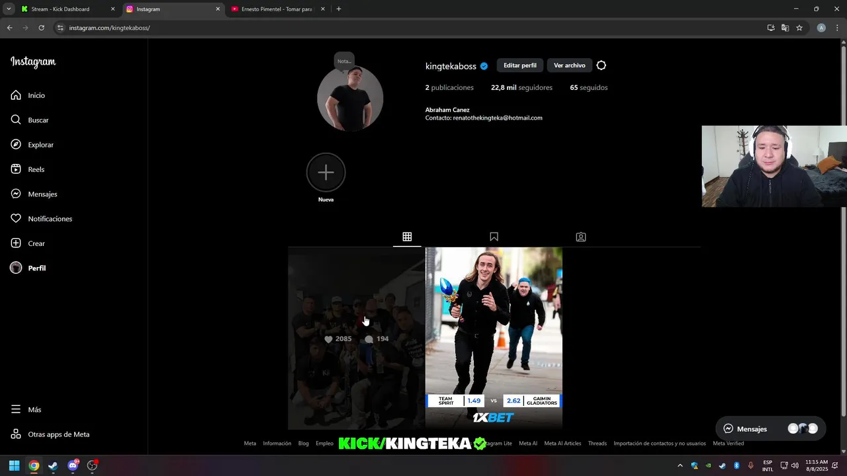Screen dimensions: 847x476
Task: Open profile settings gear icon
Action: coord(601,65)
